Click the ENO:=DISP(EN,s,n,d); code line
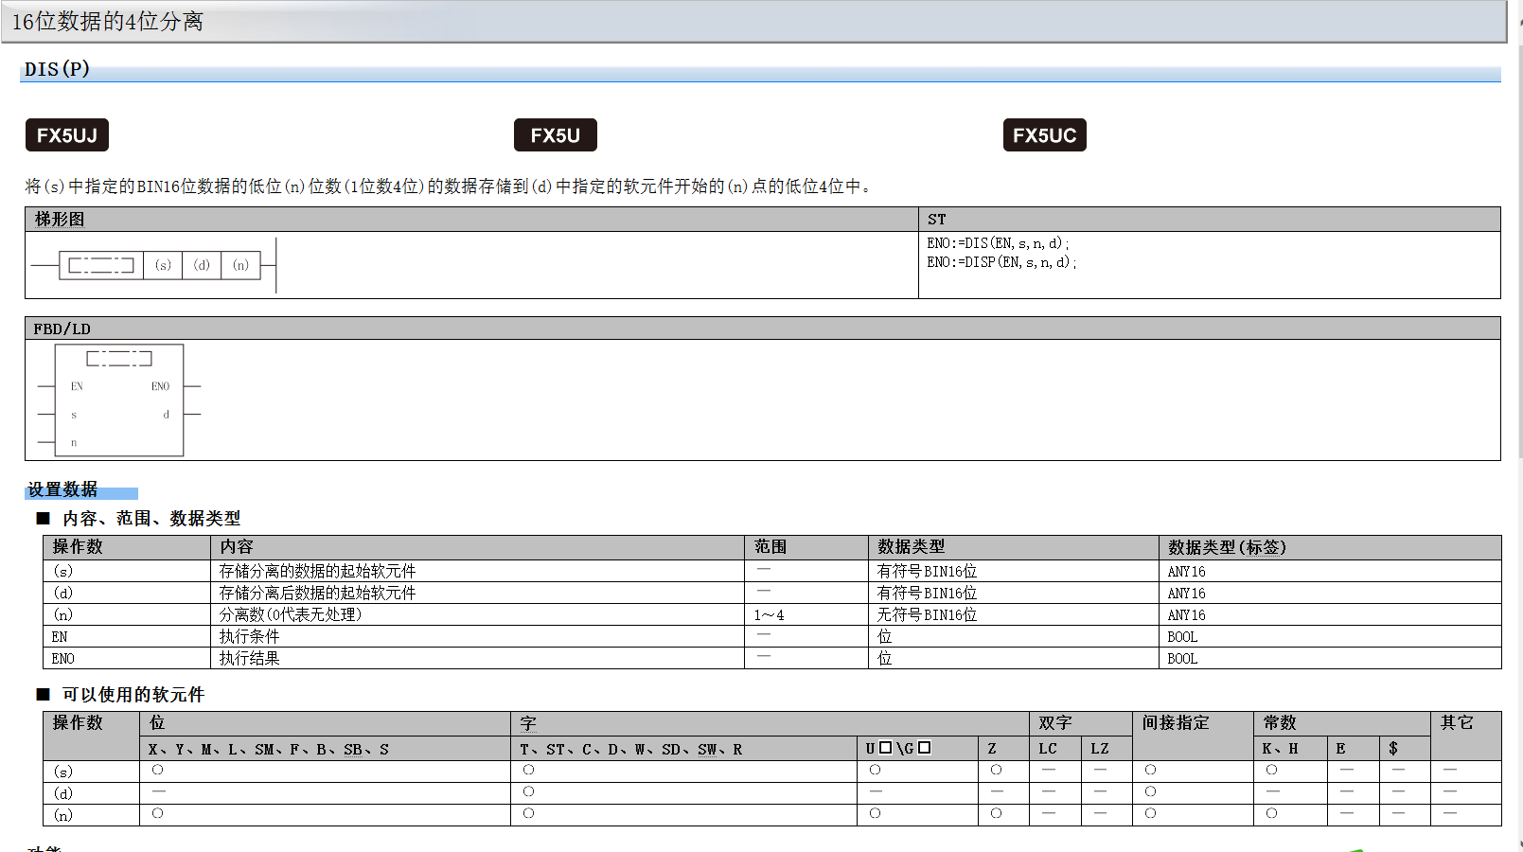Screen dimensions: 1523x852 point(1001,262)
